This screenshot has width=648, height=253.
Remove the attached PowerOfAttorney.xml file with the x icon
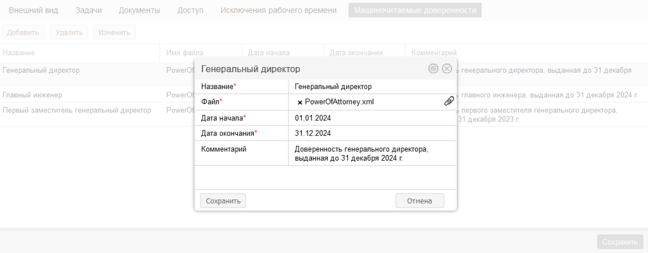coord(299,102)
